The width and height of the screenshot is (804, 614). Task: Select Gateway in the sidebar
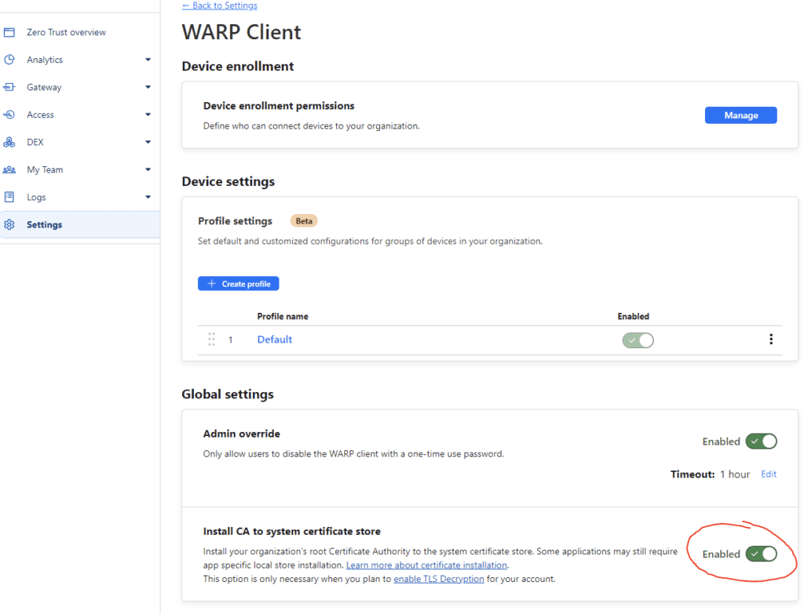pos(44,87)
